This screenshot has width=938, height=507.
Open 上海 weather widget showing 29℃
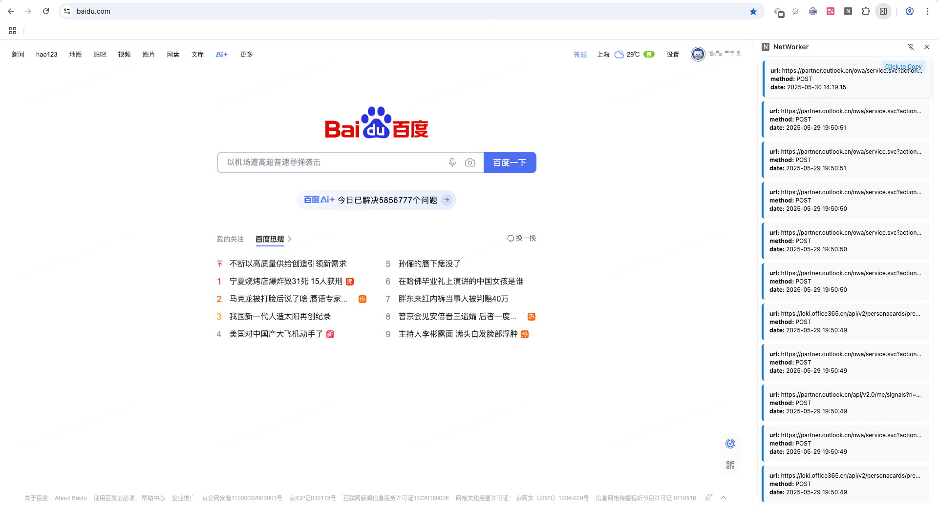(625, 54)
